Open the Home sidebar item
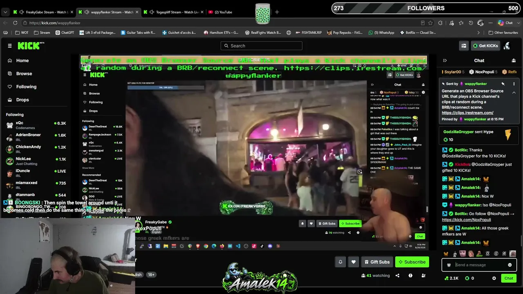 click(22, 60)
